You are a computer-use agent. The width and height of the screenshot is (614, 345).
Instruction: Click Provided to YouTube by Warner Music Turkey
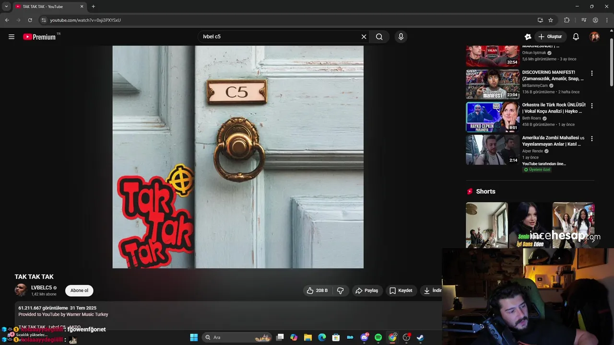point(63,314)
